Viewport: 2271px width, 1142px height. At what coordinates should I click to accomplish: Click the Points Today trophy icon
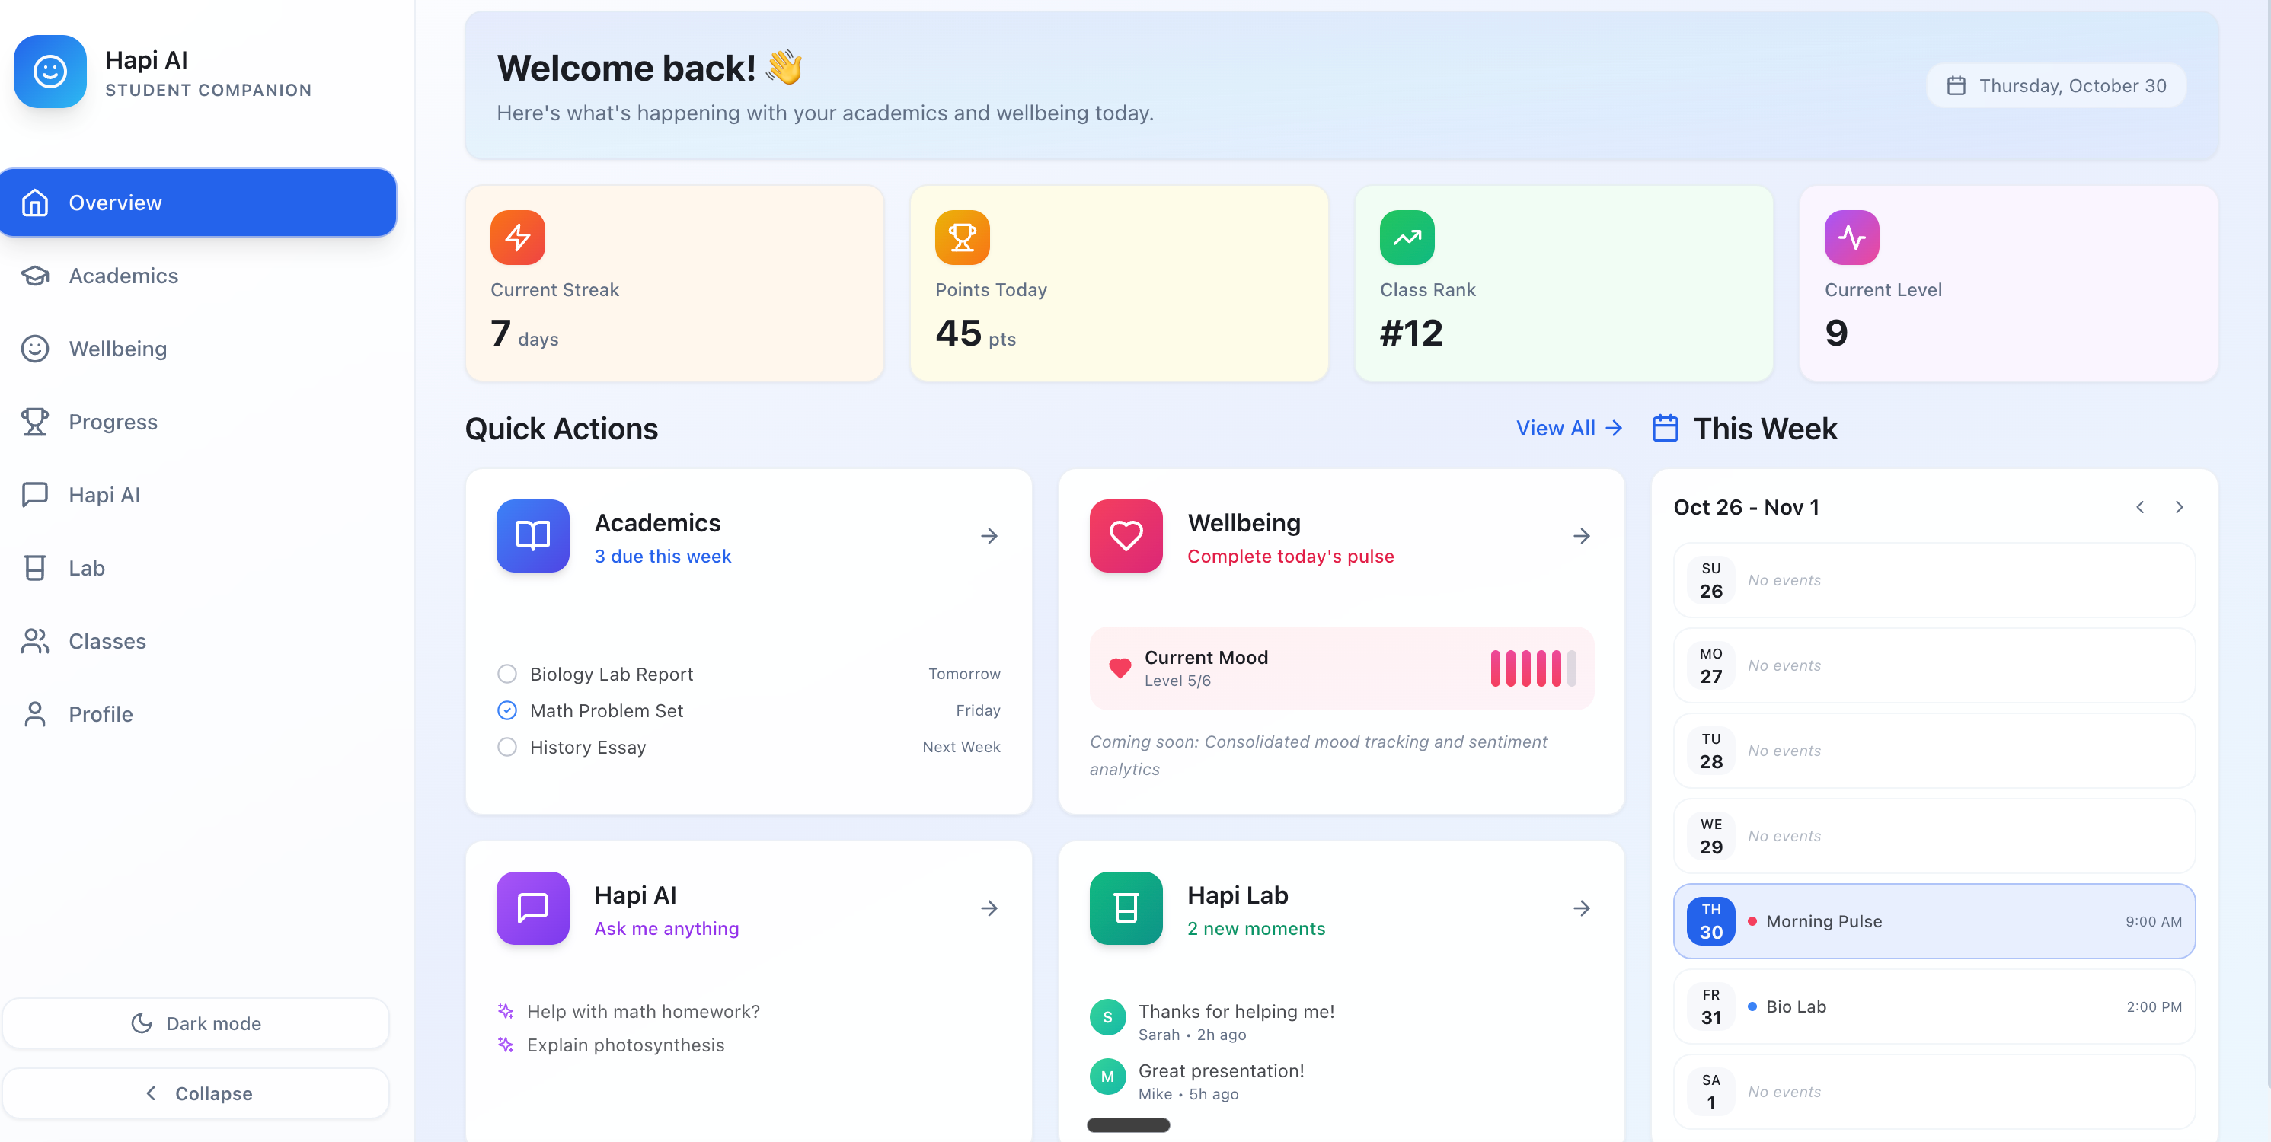pyautogui.click(x=962, y=237)
